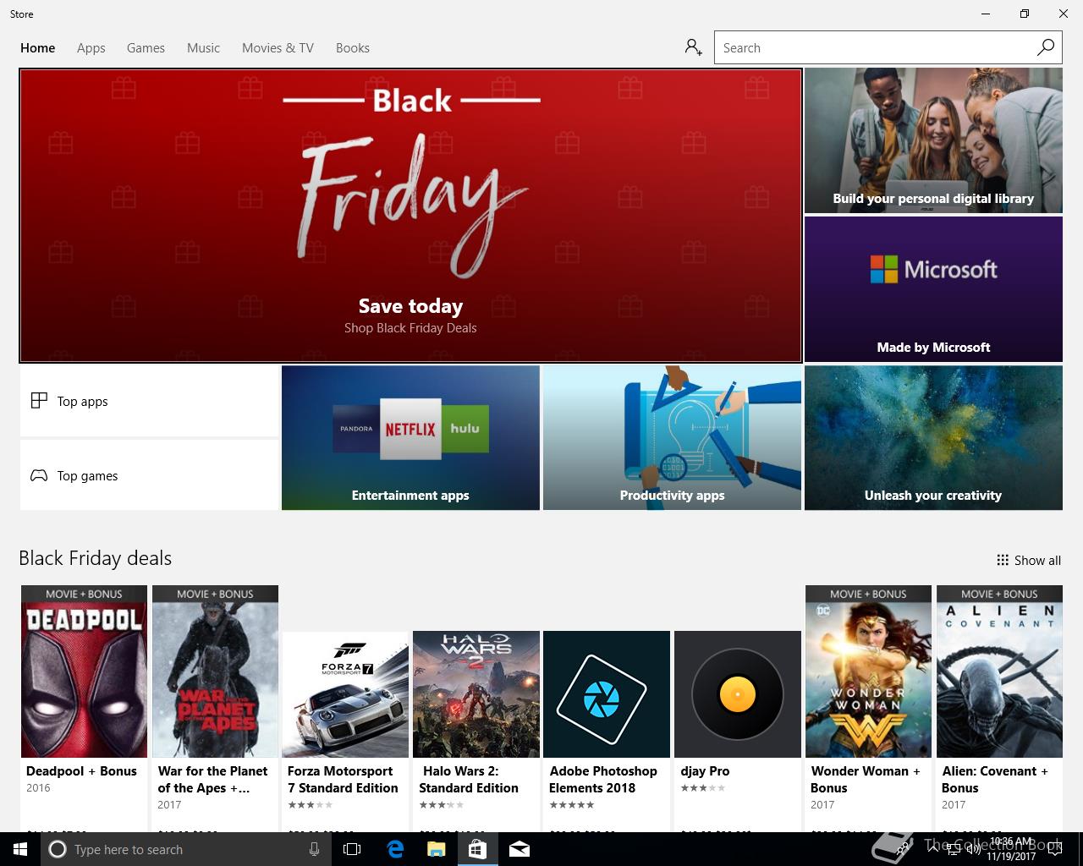This screenshot has height=866, width=1083.
Task: Open the user account sign-in icon
Action: pyautogui.click(x=694, y=47)
